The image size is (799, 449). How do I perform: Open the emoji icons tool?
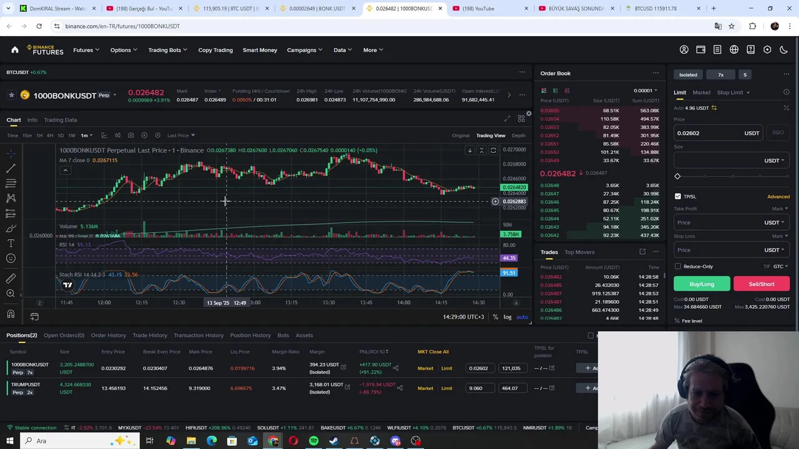pos(11,258)
